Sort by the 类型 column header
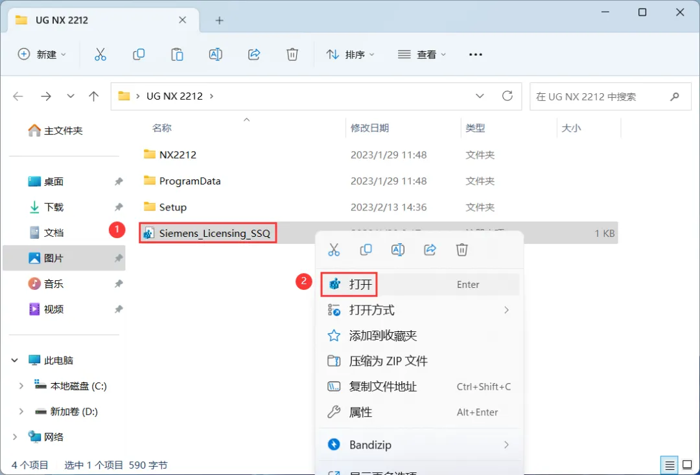 475,128
